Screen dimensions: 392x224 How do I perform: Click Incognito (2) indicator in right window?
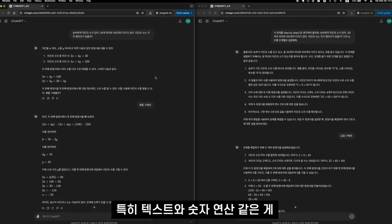click(x=365, y=13)
